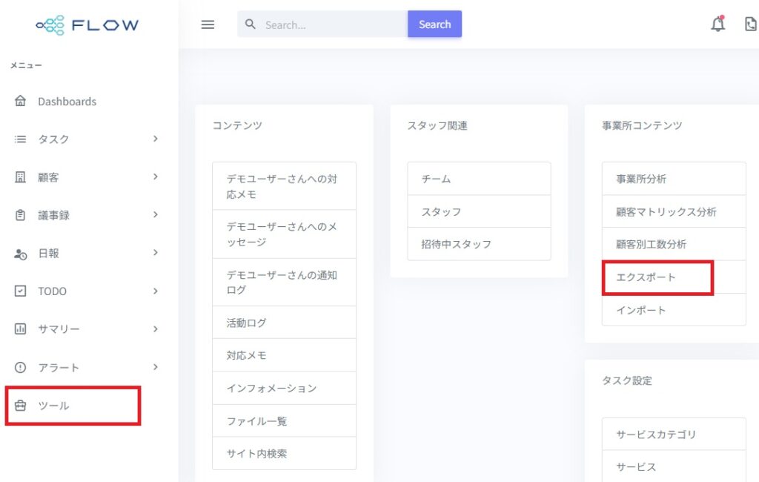Expand the サマリー menu chevron
The image size is (759, 482).
point(156,329)
